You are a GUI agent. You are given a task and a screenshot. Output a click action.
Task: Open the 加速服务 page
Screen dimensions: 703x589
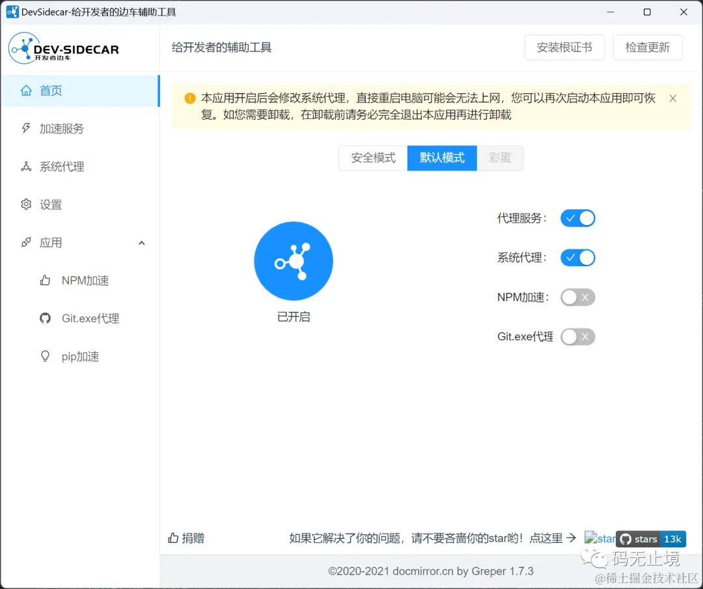click(80, 129)
